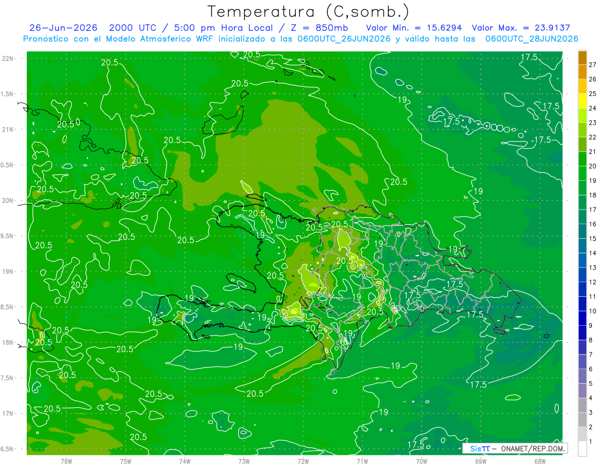Screen dimensions: 606x468
Task: Click the "17N" latitude axis label
Action: click(8, 413)
